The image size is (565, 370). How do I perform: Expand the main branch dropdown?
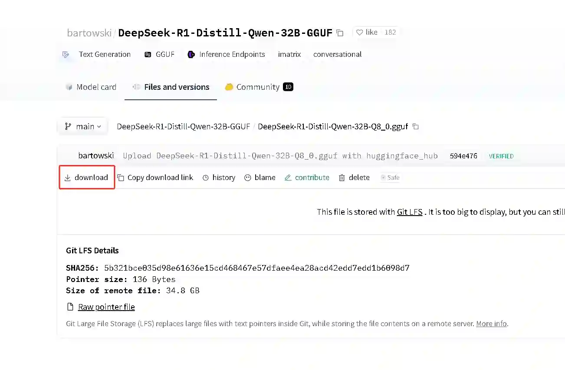click(x=82, y=126)
